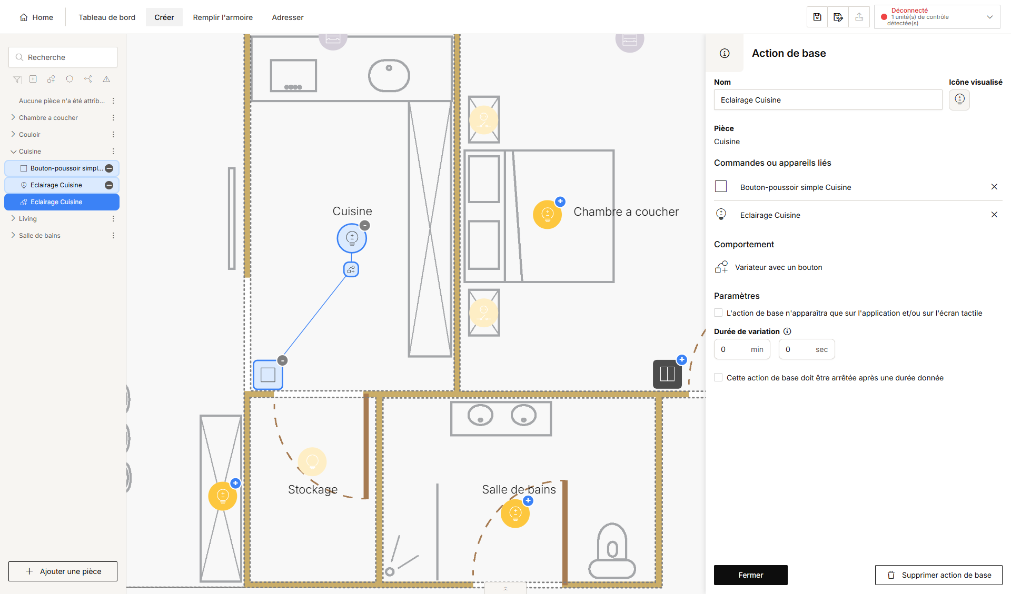Click the info icon beside Action de base
Image resolution: width=1011 pixels, height=594 pixels.
pos(725,53)
